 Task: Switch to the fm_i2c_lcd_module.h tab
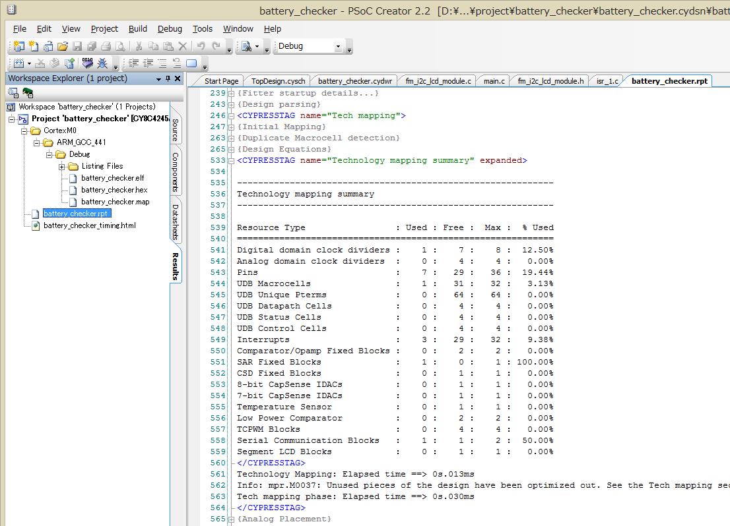[x=550, y=81]
